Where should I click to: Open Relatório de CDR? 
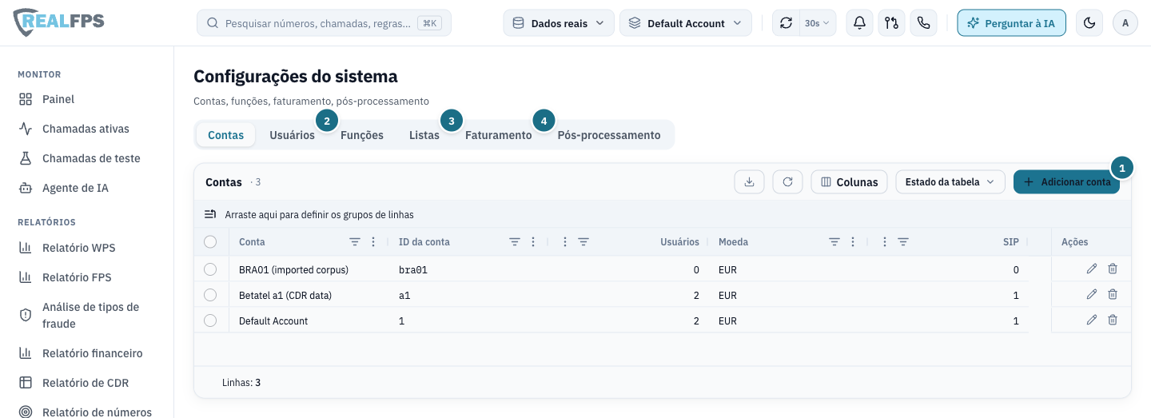86,383
